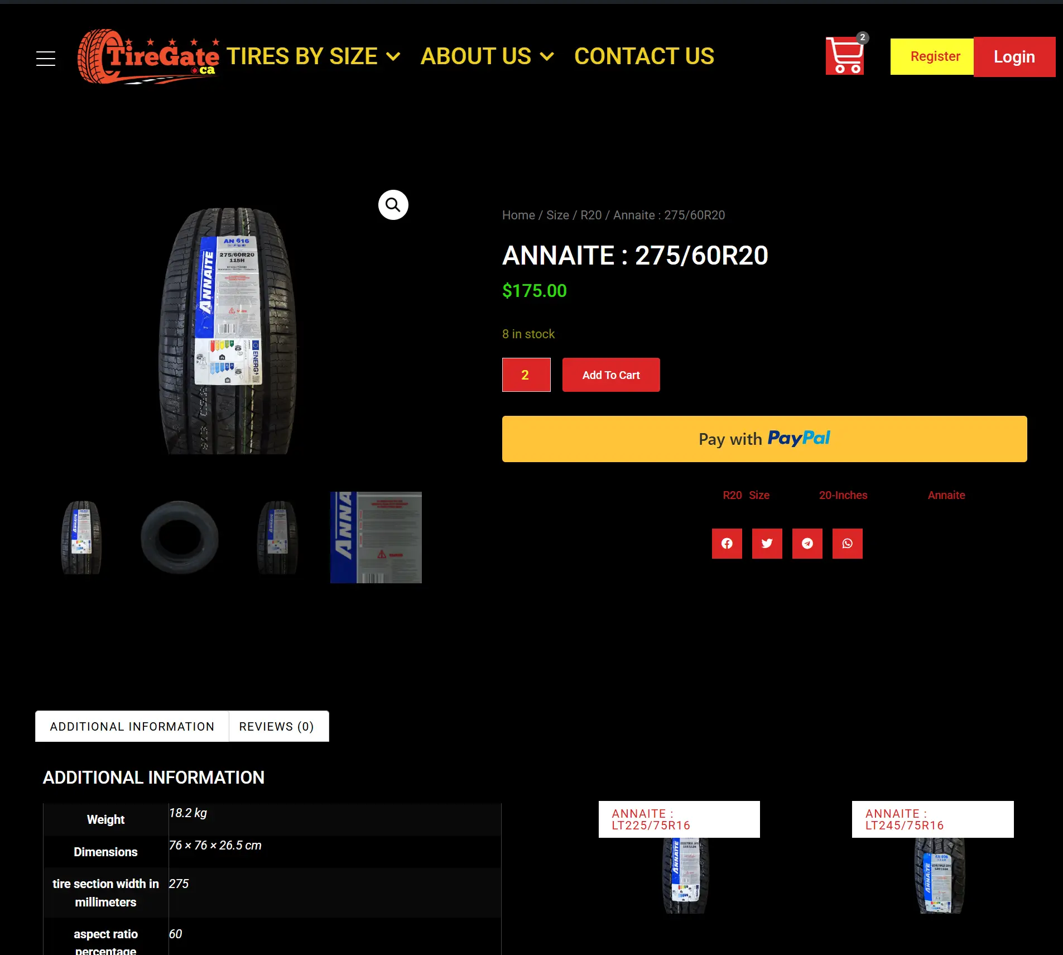Switch to the Reviews (0) tab
This screenshot has height=955, width=1063.
pos(277,726)
